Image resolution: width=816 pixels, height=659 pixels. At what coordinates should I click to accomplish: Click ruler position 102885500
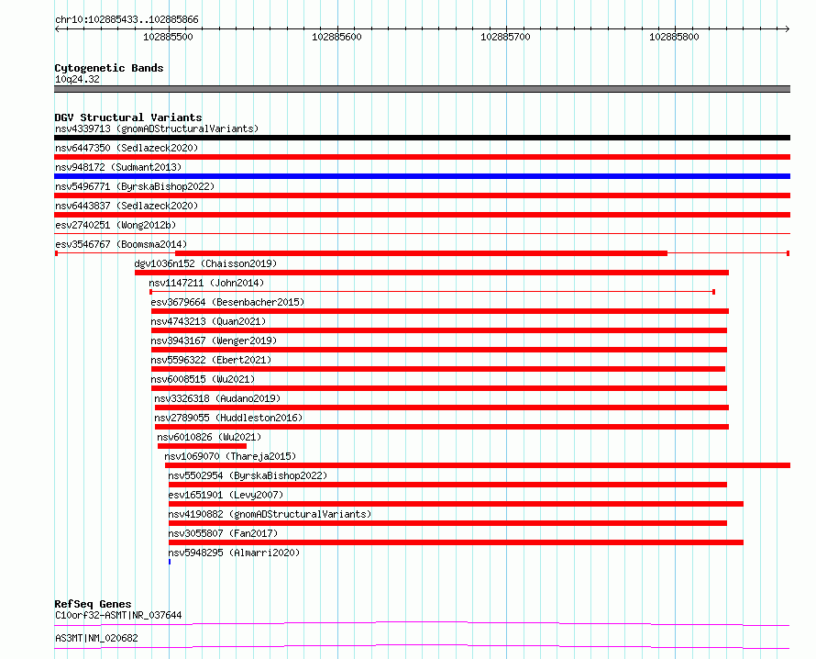tap(168, 37)
